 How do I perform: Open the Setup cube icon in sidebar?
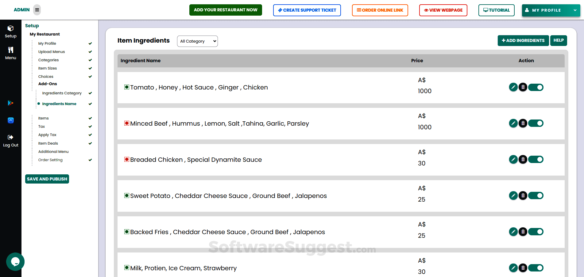tap(10, 28)
